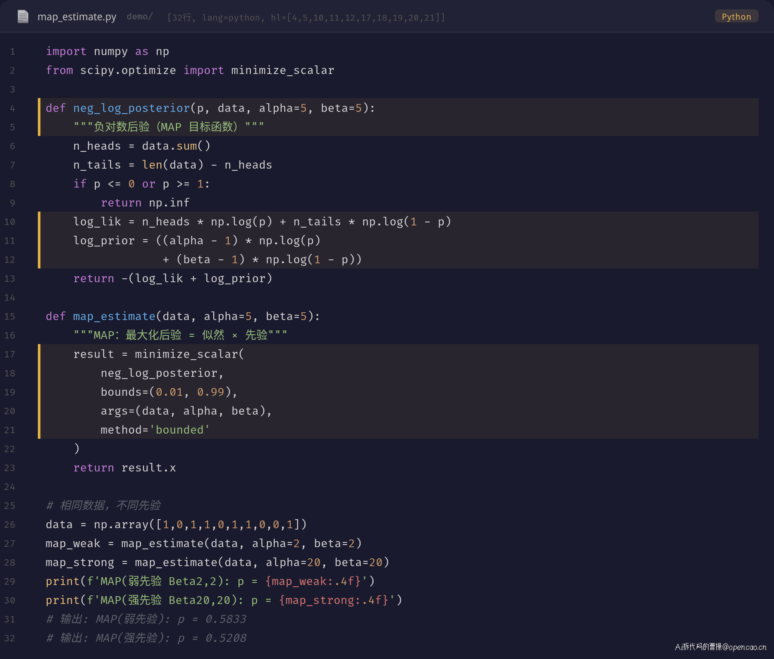Click 'log_prior = ((alpha - 1) * np.log(p)' line

(x=197, y=241)
